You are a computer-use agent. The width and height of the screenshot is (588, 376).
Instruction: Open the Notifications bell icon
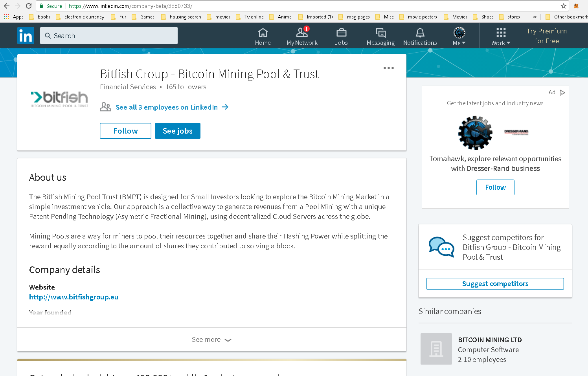pyautogui.click(x=420, y=37)
